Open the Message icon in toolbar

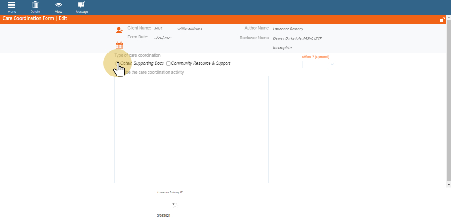(82, 5)
